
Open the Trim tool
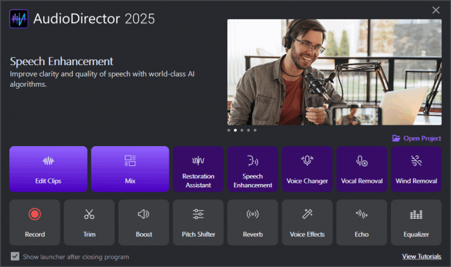89,223
